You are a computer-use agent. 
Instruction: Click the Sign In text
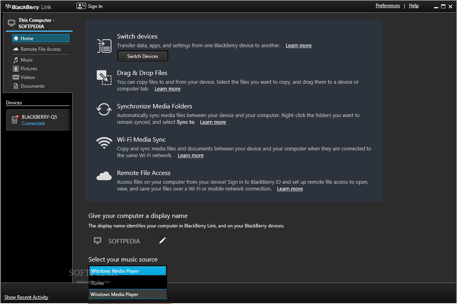tap(95, 6)
